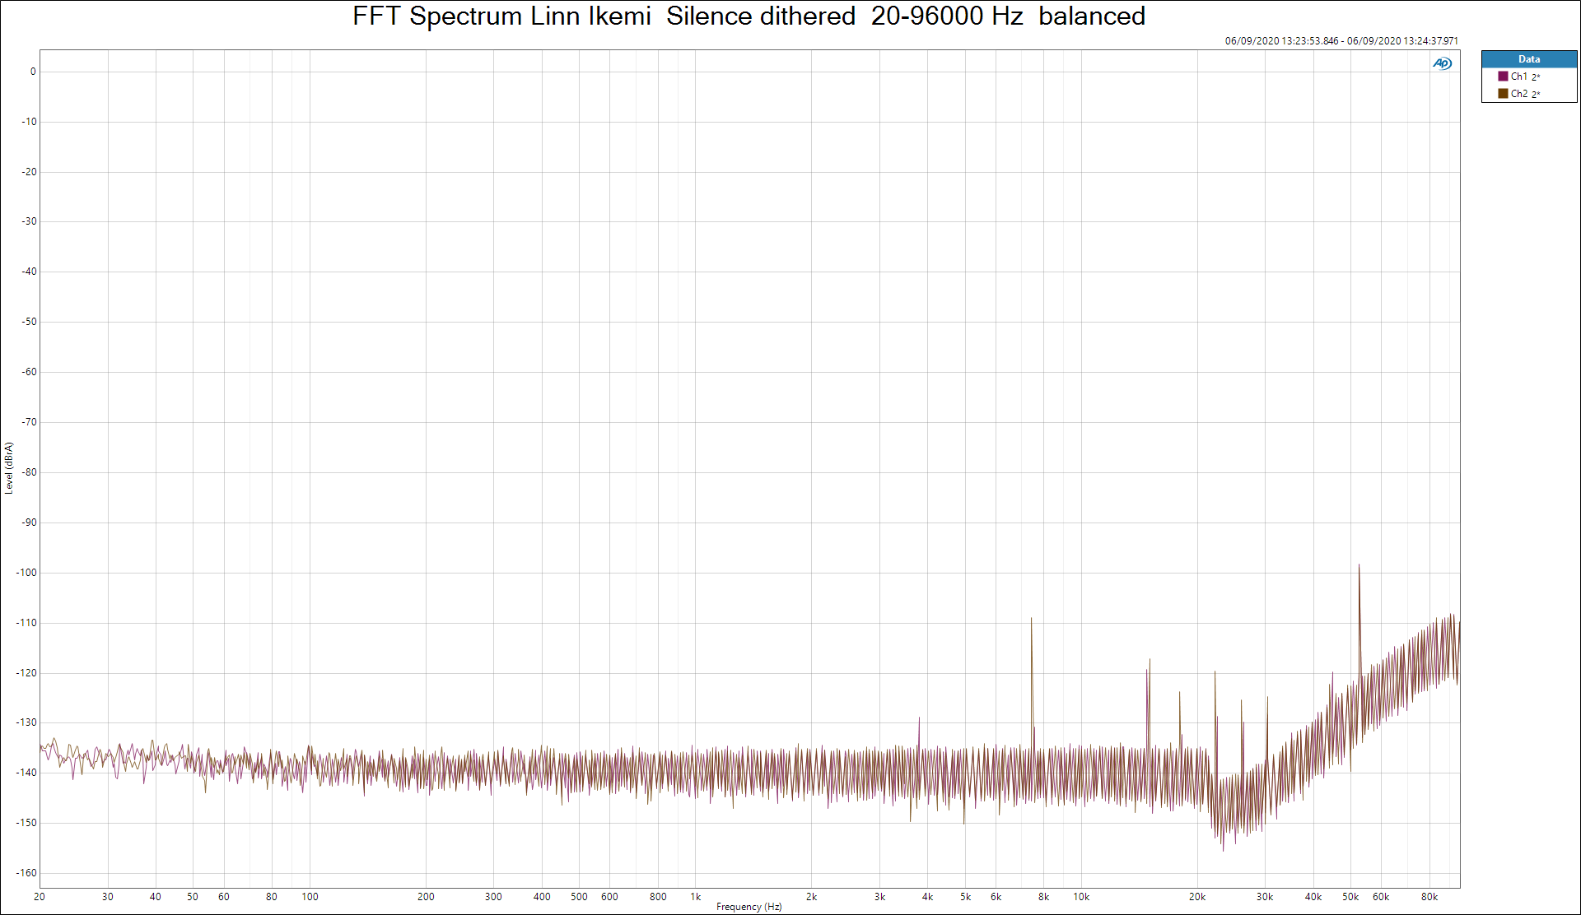1581x915 pixels.
Task: Click the 100 x-axis tick label
Action: coord(310,897)
